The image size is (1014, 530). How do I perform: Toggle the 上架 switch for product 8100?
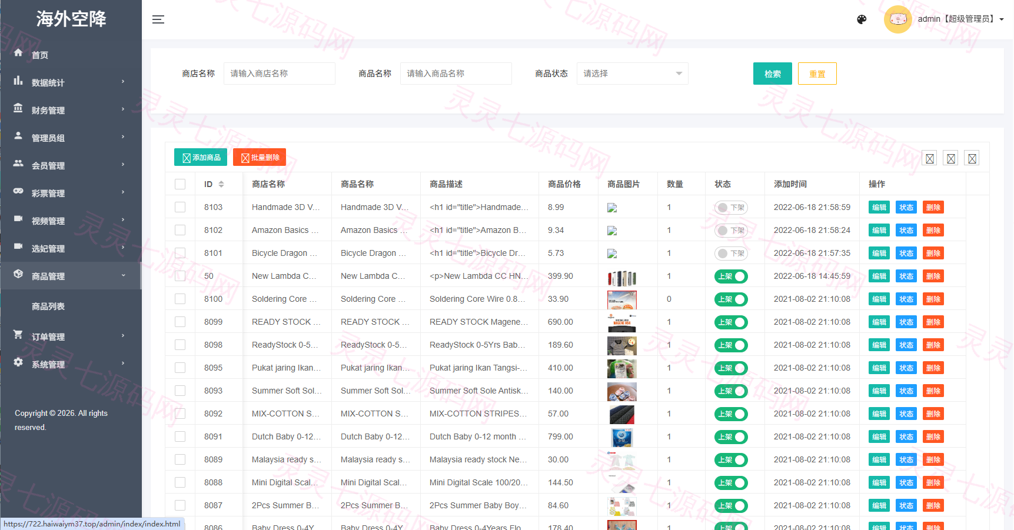pyautogui.click(x=731, y=299)
